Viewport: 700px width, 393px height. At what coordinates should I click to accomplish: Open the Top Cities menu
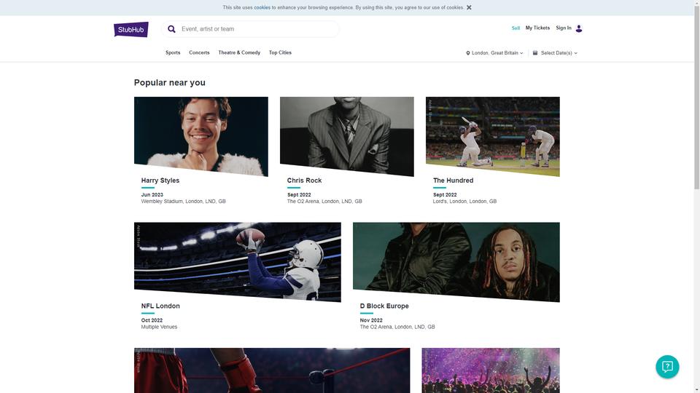tap(280, 52)
